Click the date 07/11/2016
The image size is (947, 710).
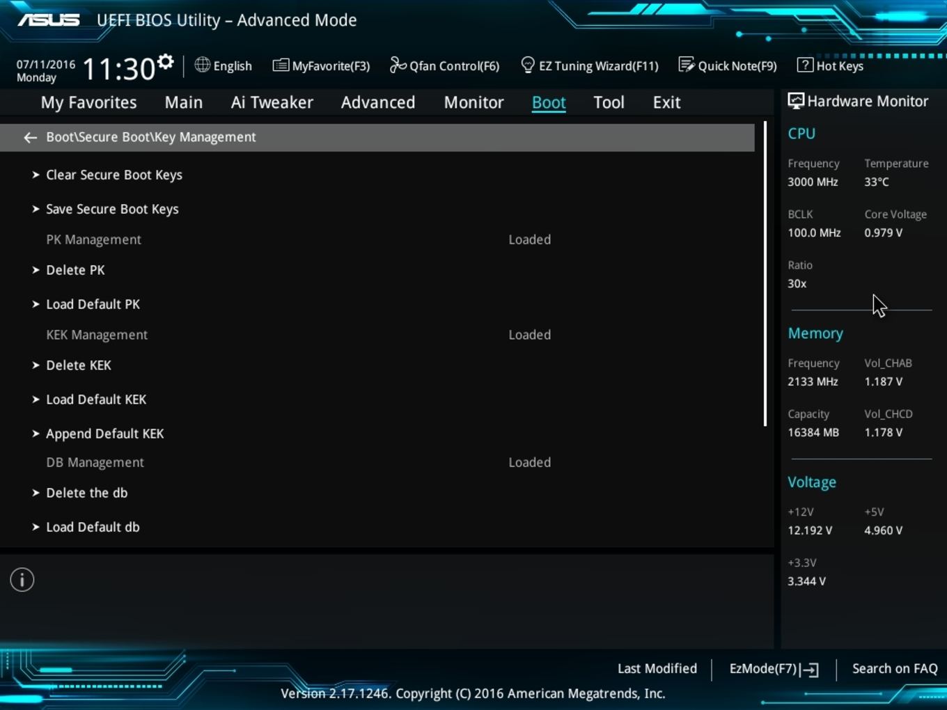pos(46,64)
